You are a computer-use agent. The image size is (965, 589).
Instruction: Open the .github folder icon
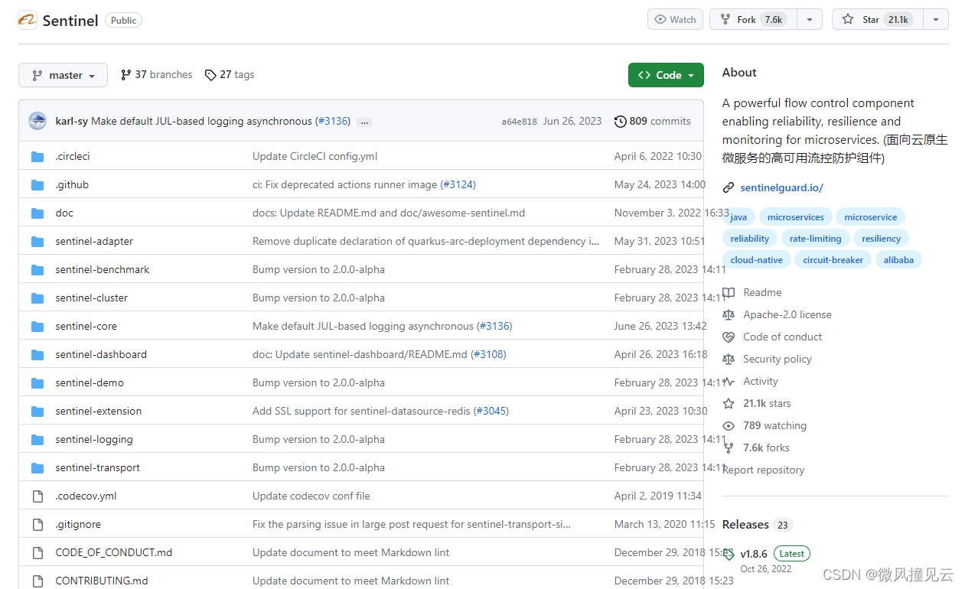coord(37,185)
